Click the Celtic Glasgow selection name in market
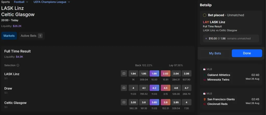The height and width of the screenshot is (115, 266). click(15, 103)
